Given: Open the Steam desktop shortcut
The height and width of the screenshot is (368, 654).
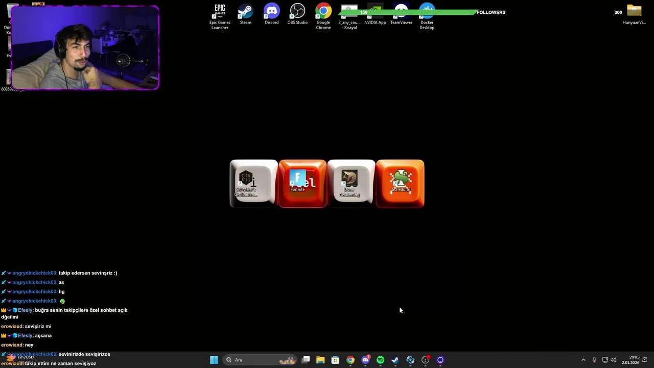Looking at the screenshot, I should (246, 14).
